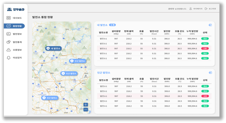Click 발전소명 header in 내 발전소 table
Screen dimensions: 226x123
pyautogui.click(x=103, y=32)
